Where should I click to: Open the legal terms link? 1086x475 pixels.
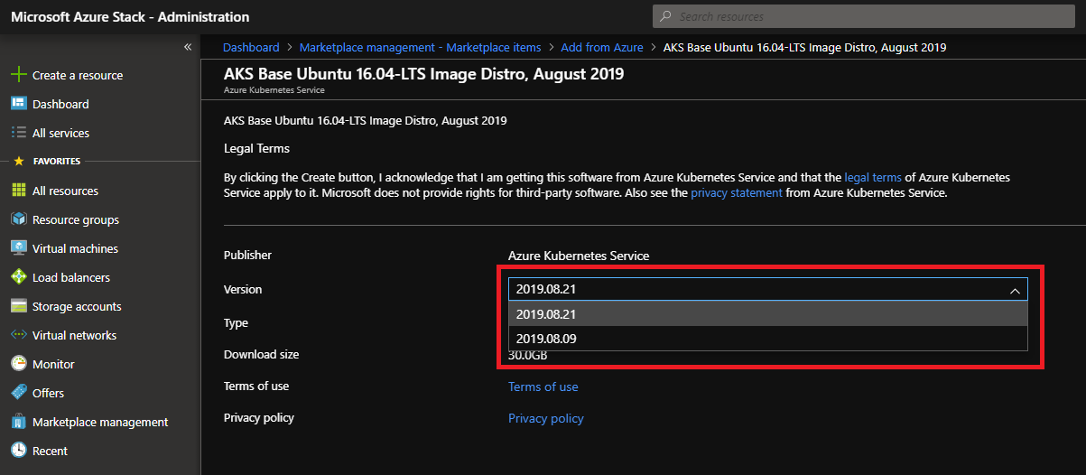873,178
